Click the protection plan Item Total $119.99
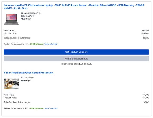Image resolution: width=153 pixels, height=118 pixels. 146,95
